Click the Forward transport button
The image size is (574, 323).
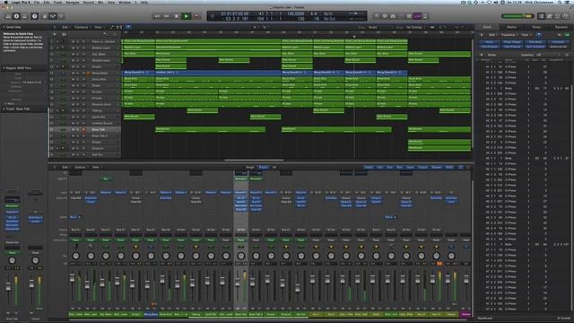167,16
